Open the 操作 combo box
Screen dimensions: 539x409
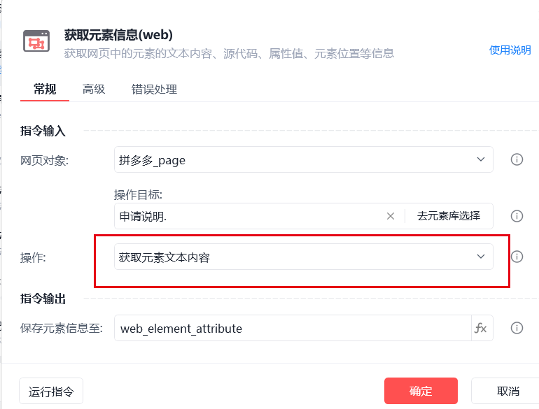click(304, 257)
